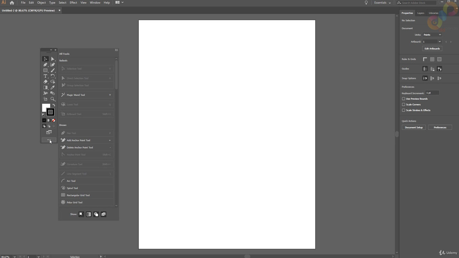Apply Gradient mode button below swatches

[x=49, y=120]
